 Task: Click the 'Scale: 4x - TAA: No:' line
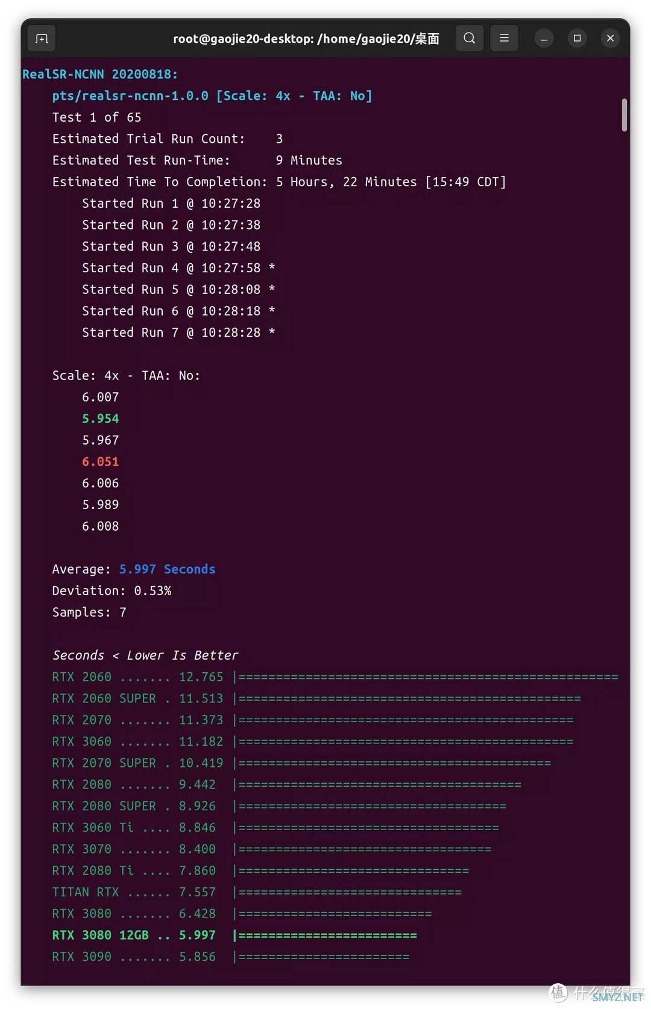click(x=126, y=376)
